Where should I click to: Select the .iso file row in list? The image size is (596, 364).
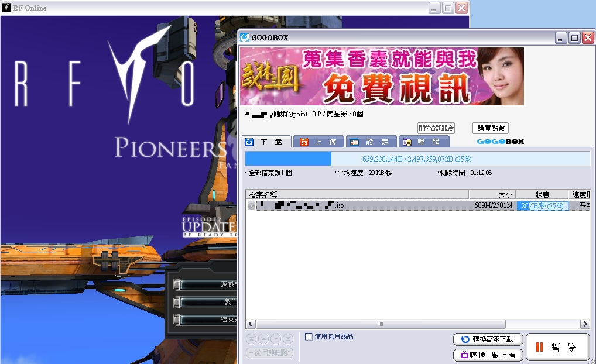[x=418, y=205]
